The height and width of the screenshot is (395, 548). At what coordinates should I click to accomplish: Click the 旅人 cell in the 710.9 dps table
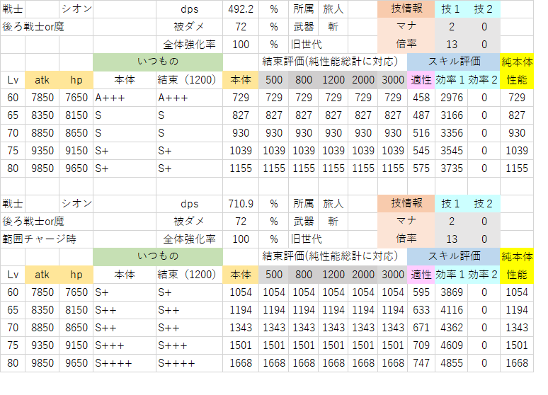tap(333, 204)
